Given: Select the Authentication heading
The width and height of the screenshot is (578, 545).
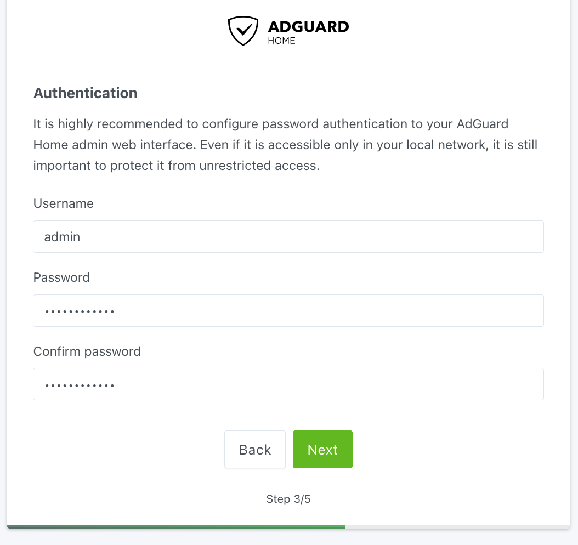Looking at the screenshot, I should (x=85, y=93).
